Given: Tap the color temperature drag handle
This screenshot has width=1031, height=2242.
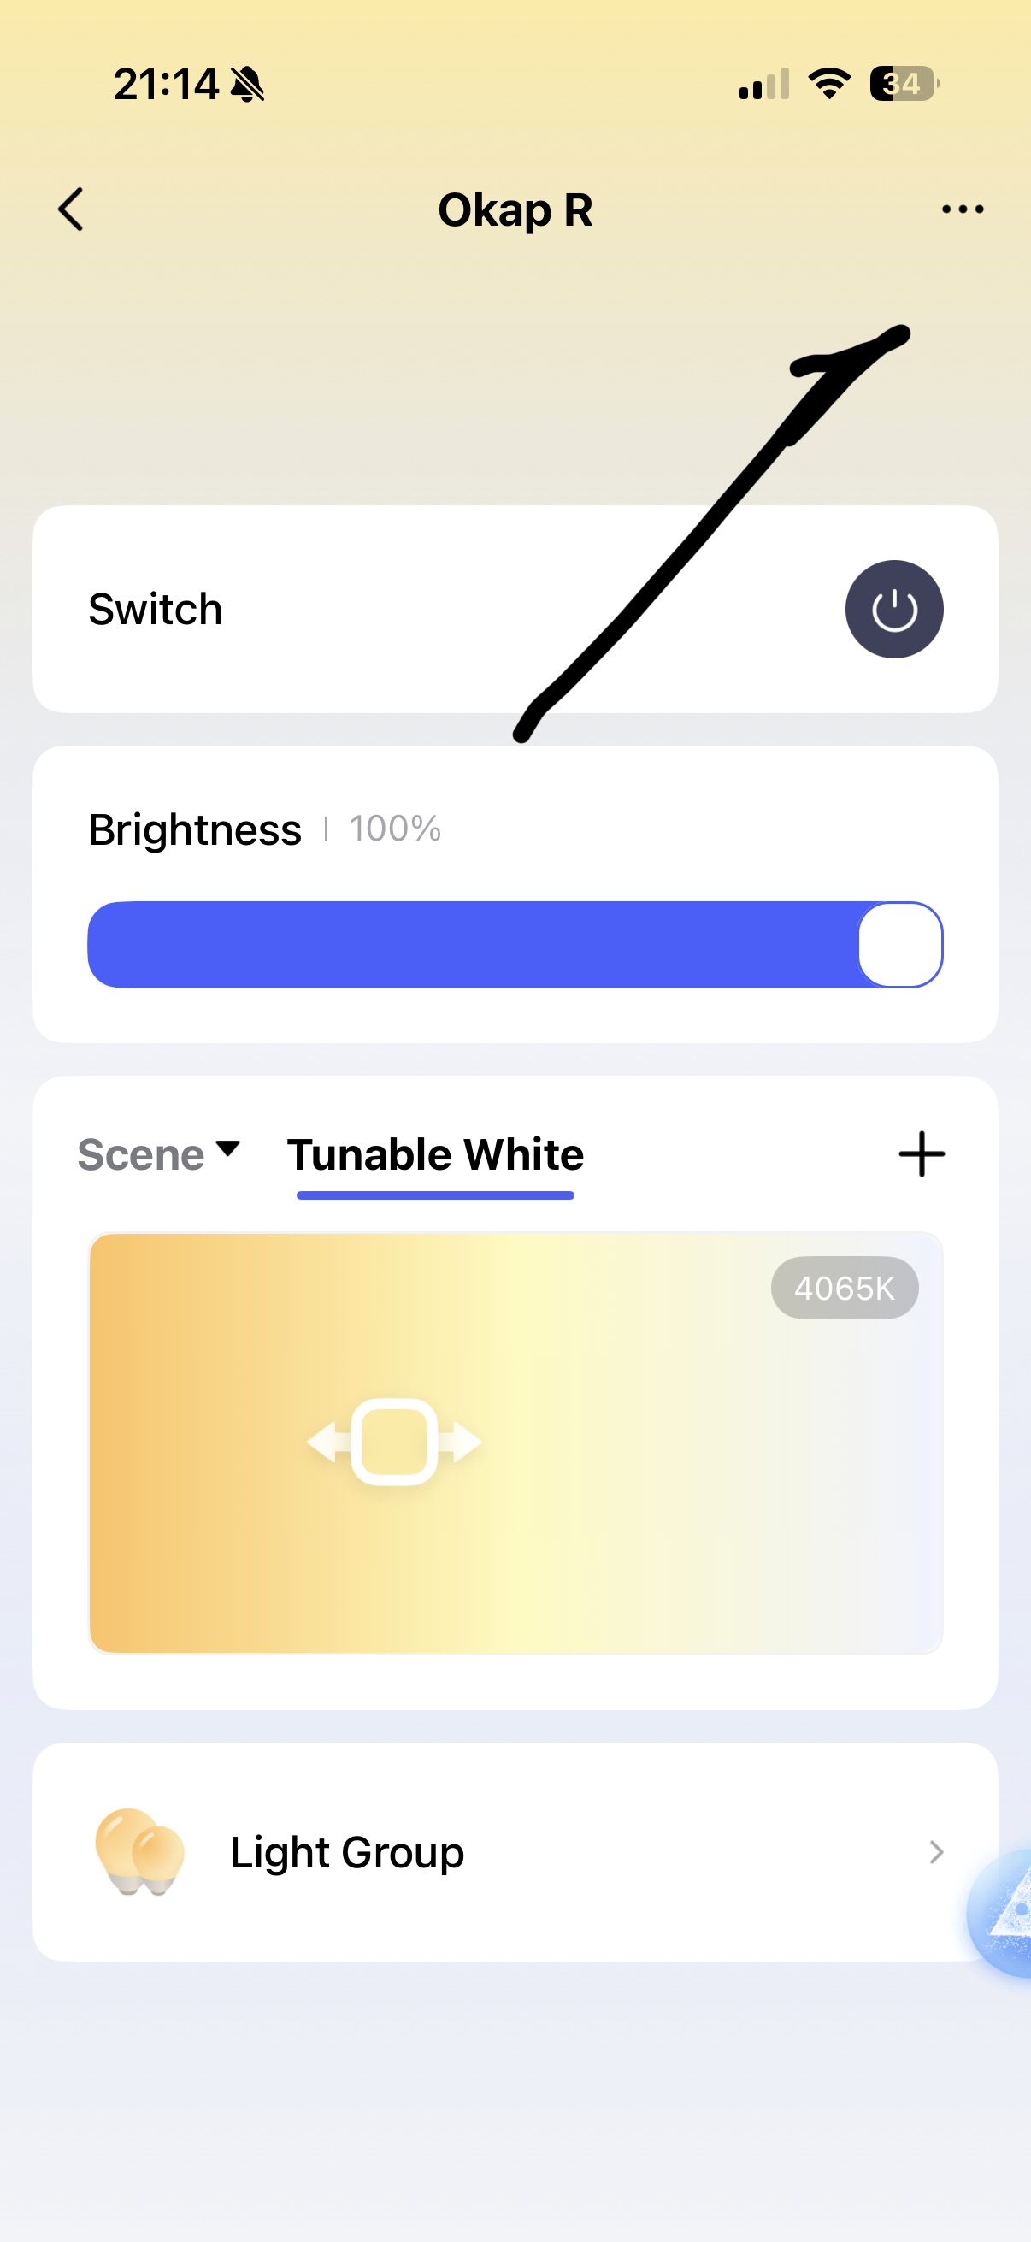Looking at the screenshot, I should 394,1443.
